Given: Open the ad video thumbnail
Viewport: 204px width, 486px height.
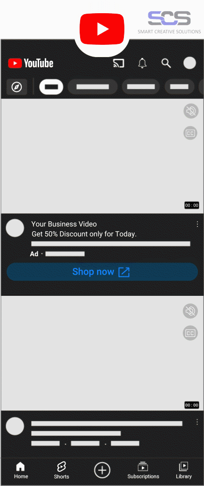Looking at the screenshot, I should [x=102, y=156].
